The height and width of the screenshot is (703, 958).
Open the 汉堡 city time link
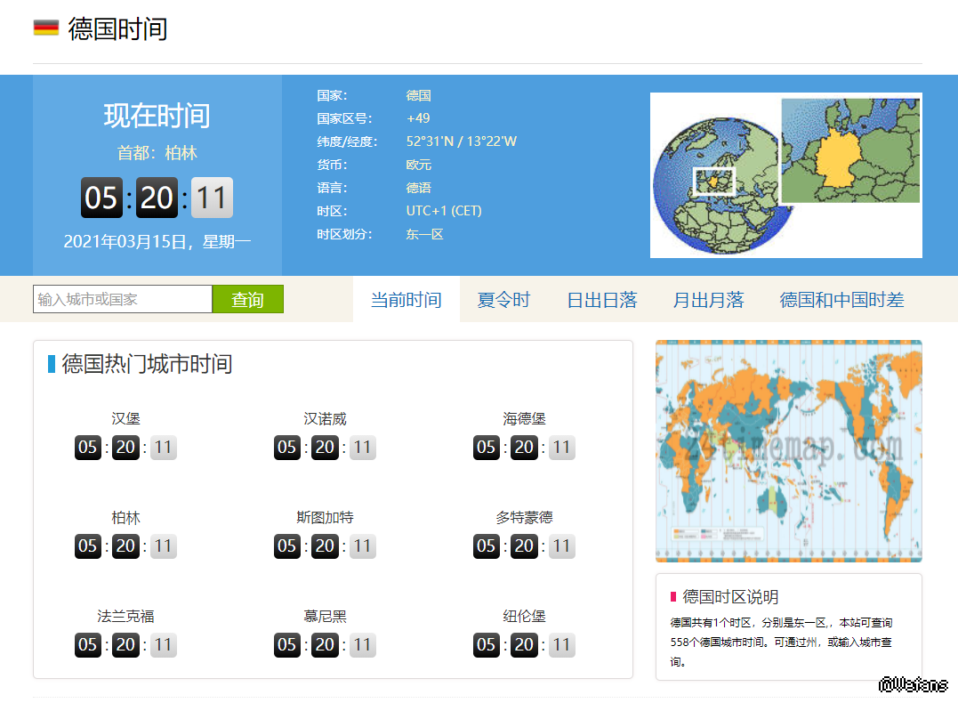click(125, 418)
